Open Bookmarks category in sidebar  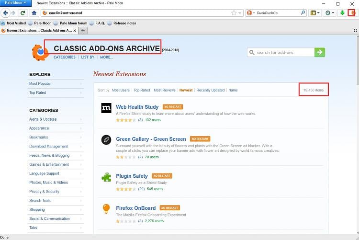56,137
